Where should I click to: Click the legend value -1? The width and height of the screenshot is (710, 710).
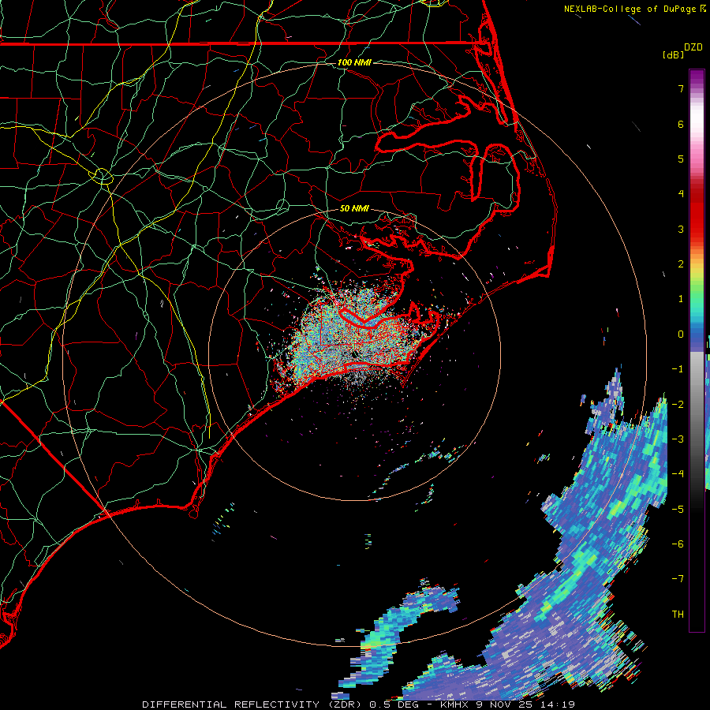coord(678,369)
